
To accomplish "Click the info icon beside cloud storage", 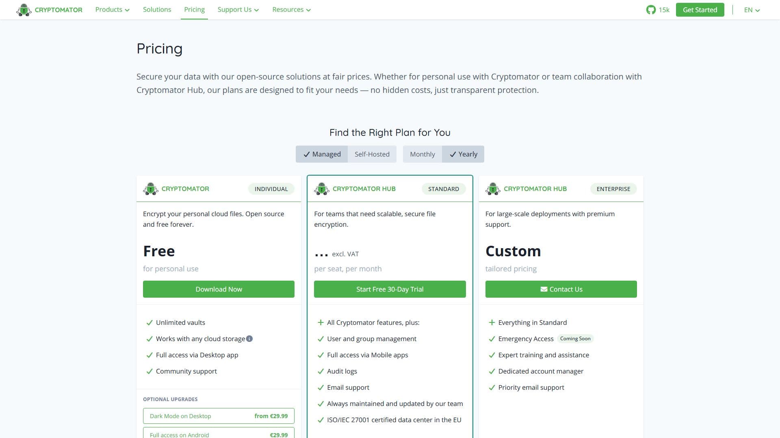I will tap(249, 339).
